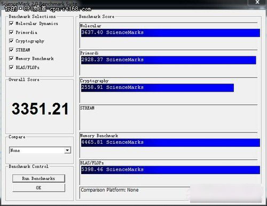Click the Benchmark Score group heading
The width and height of the screenshot is (267, 206).
click(x=97, y=17)
